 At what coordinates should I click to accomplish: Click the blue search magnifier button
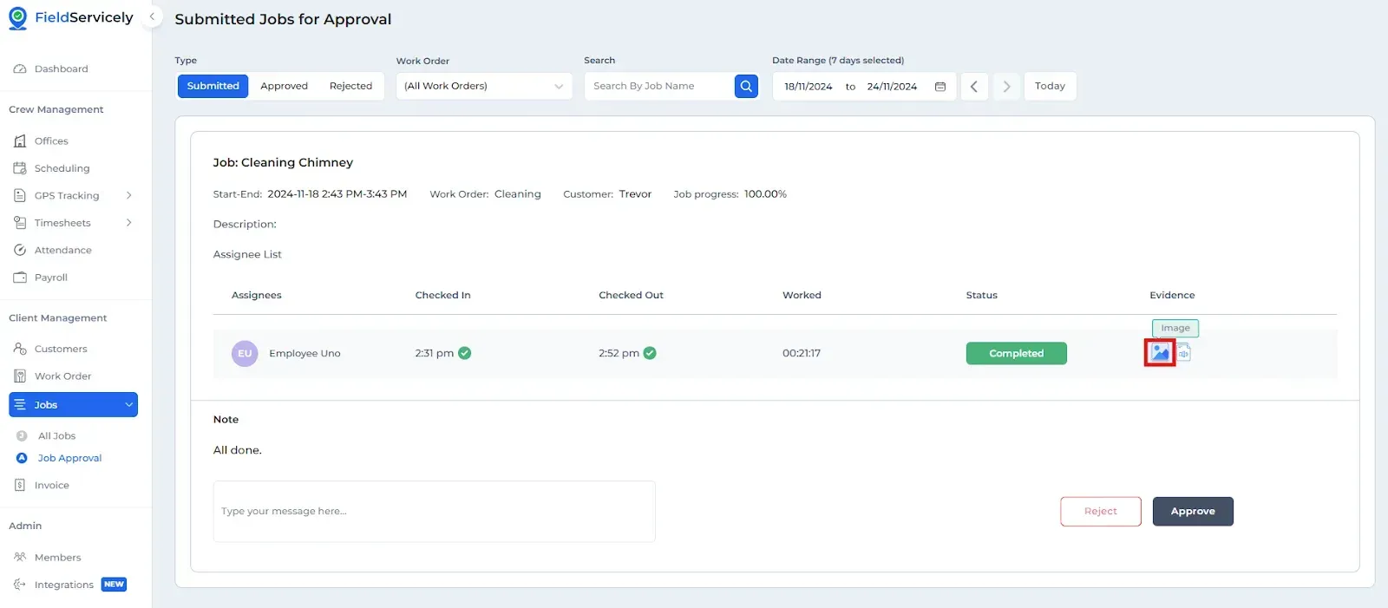tap(746, 86)
